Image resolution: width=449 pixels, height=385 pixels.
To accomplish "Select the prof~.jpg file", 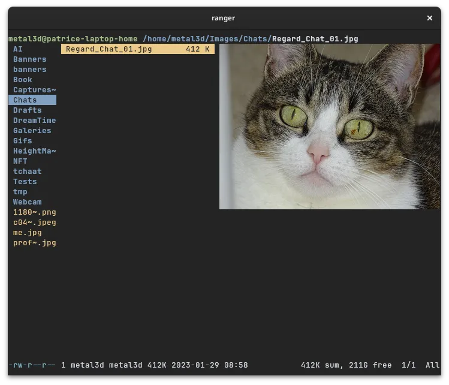I will point(35,243).
